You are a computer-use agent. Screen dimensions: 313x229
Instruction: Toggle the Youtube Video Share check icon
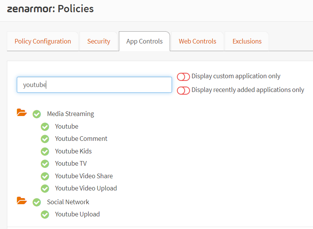[45, 176]
